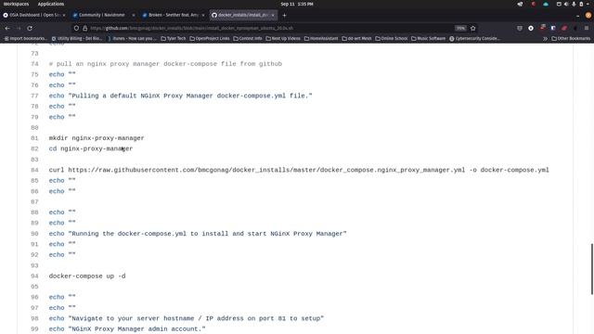Expand Tyler Tech bookmark folder
The height and width of the screenshot is (334, 594).
point(174,38)
